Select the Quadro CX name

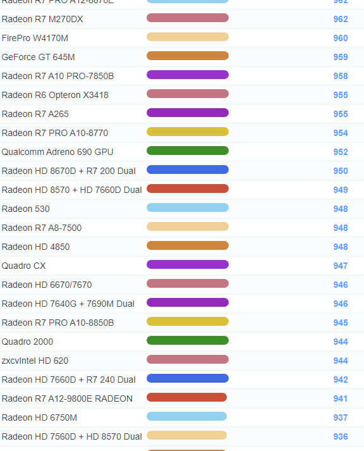[23, 266]
